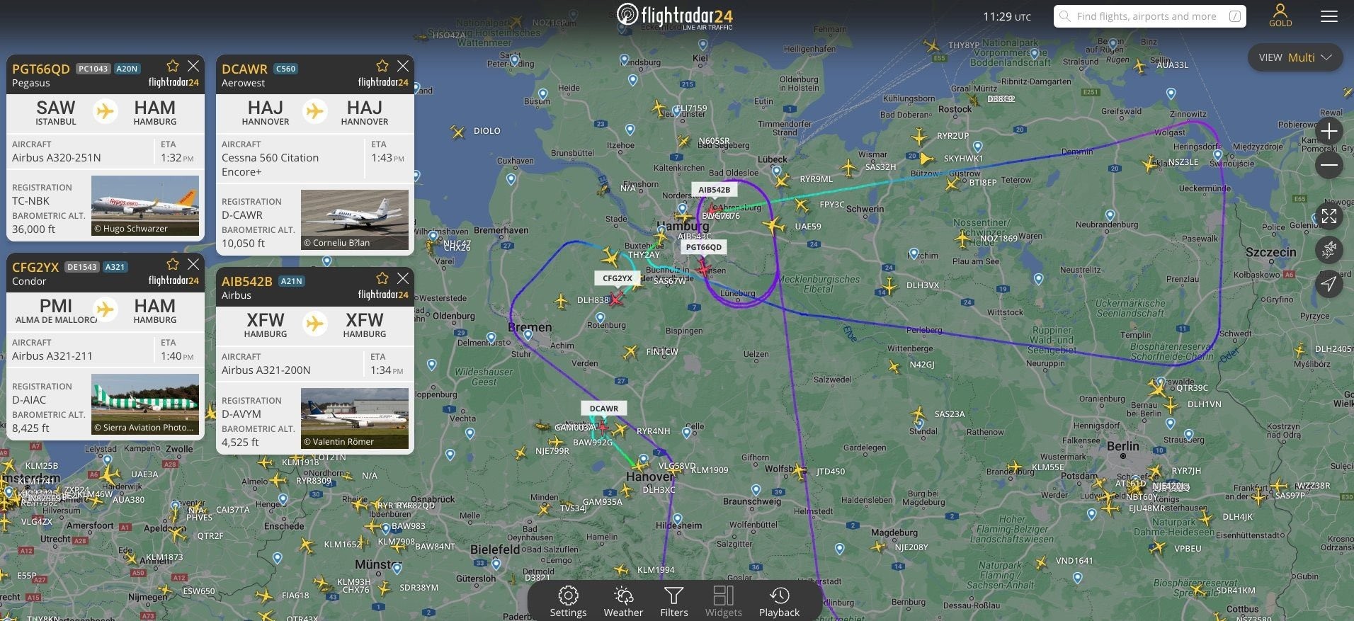Switch map to fullscreen mode

click(1329, 215)
